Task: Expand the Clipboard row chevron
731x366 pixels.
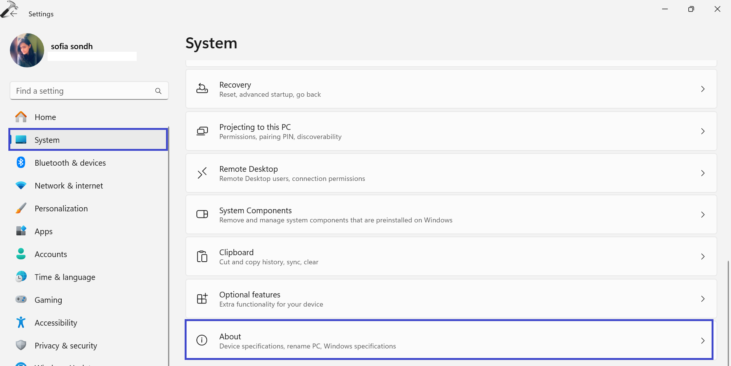Action: 703,256
